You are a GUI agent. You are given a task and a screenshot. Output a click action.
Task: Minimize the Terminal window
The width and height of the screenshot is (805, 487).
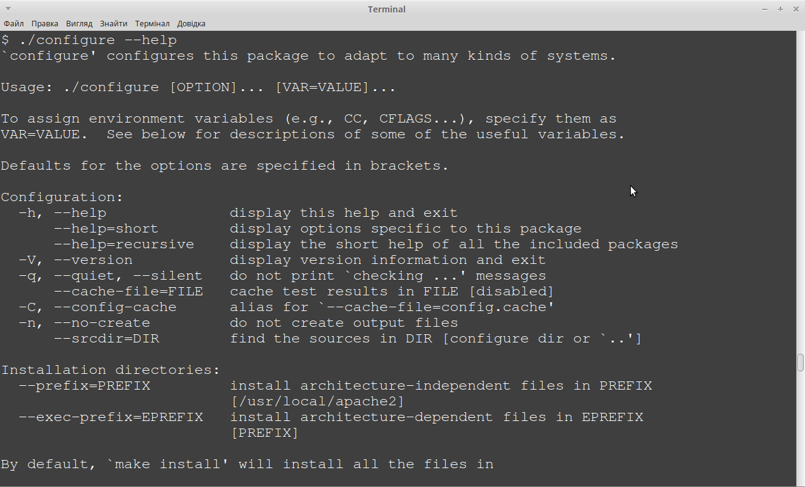click(765, 9)
